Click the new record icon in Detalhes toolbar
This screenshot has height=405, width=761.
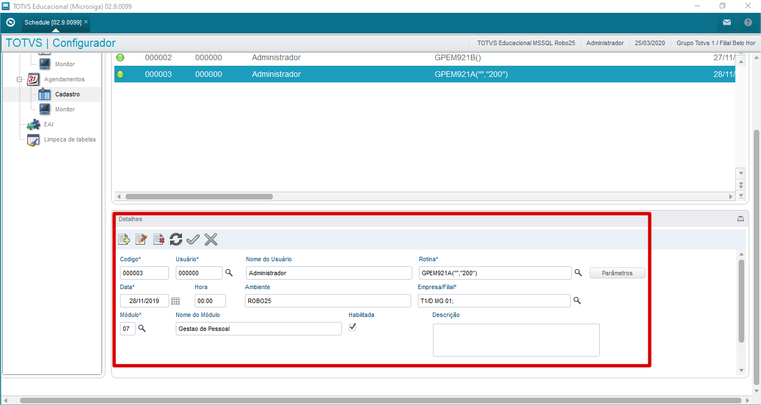point(124,240)
